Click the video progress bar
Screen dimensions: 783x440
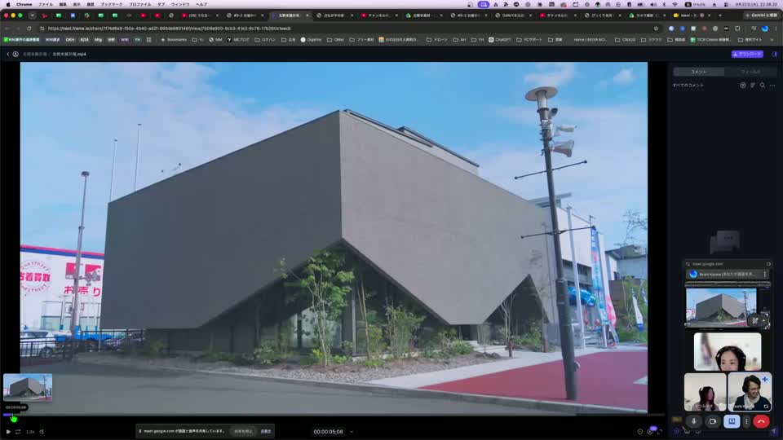[x=334, y=415]
